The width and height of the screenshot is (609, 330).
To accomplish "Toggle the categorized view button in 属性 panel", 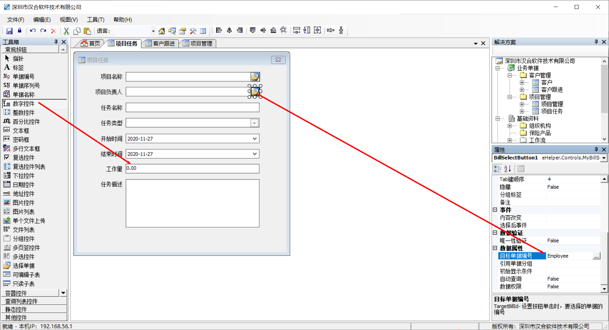I will [497, 169].
